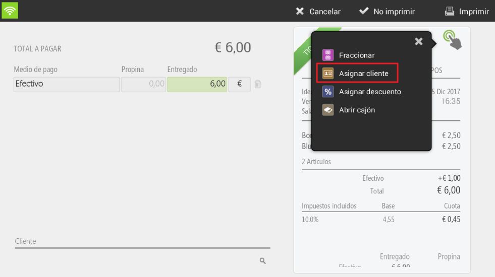Select Asignar descuento menu entry
The image size is (495, 277).
coord(370,92)
